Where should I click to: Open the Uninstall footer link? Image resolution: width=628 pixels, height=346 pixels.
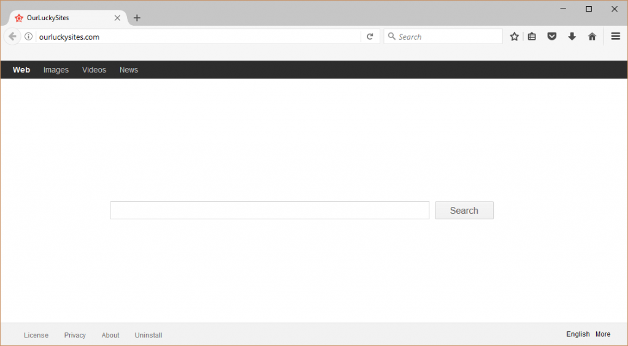tap(148, 335)
